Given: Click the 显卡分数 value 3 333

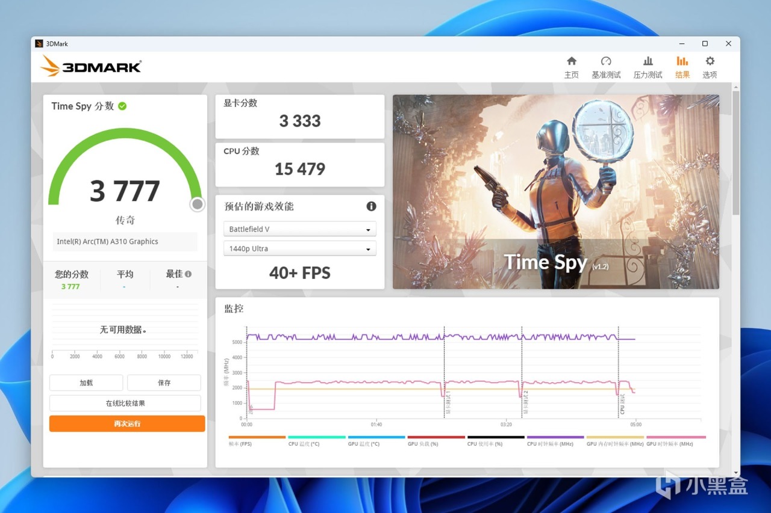Looking at the screenshot, I should click(x=300, y=121).
